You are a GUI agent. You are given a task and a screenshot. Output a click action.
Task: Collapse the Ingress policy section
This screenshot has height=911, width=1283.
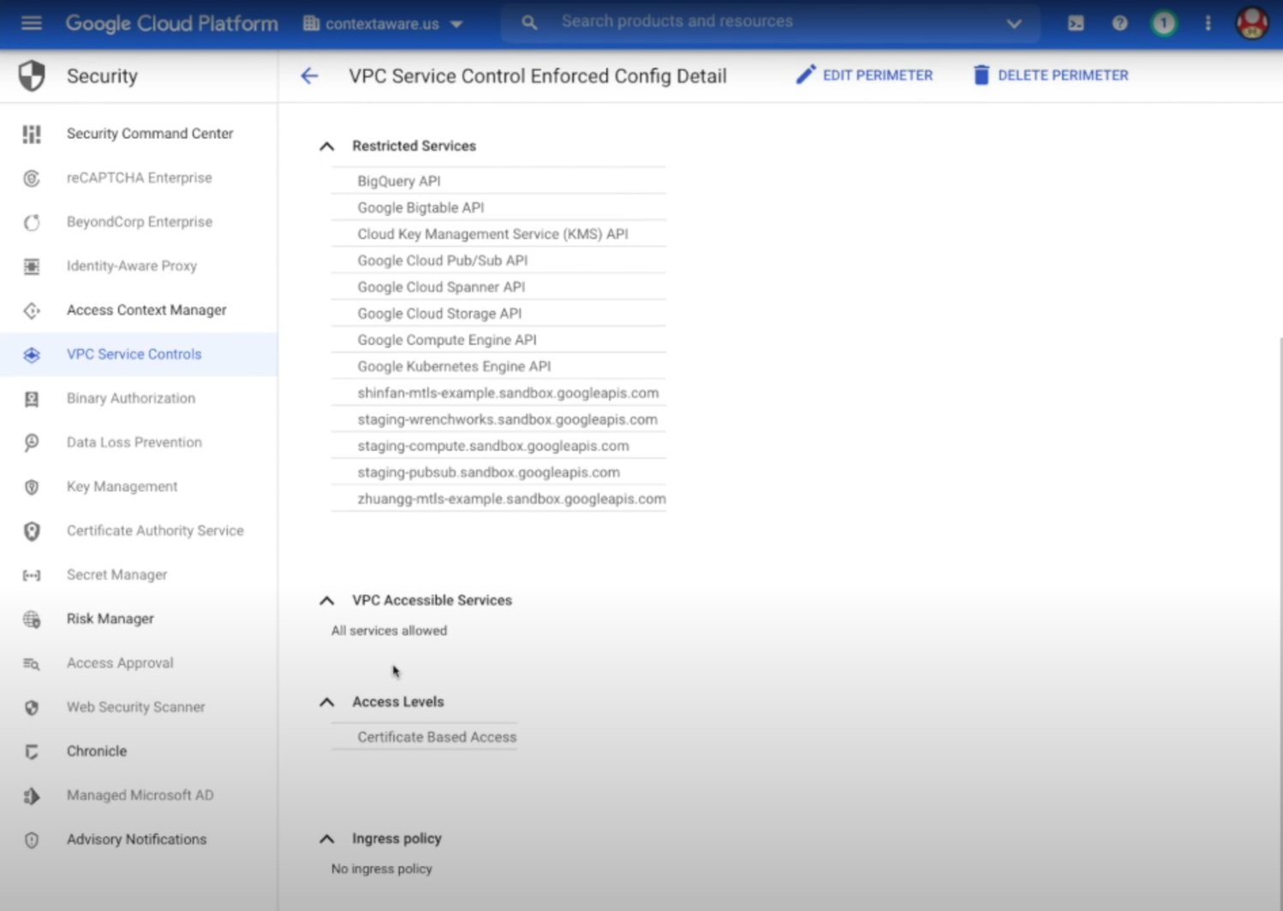326,839
